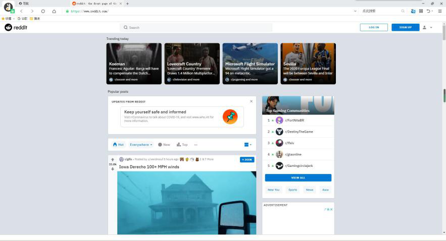
Task: Open the more sort options ellipsis
Action: 195,145
